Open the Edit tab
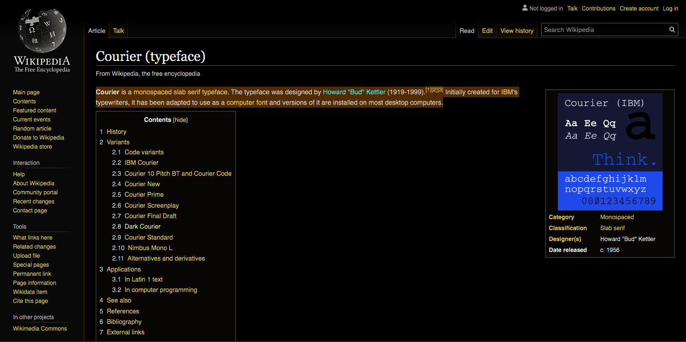This screenshot has height=342, width=686. point(487,30)
